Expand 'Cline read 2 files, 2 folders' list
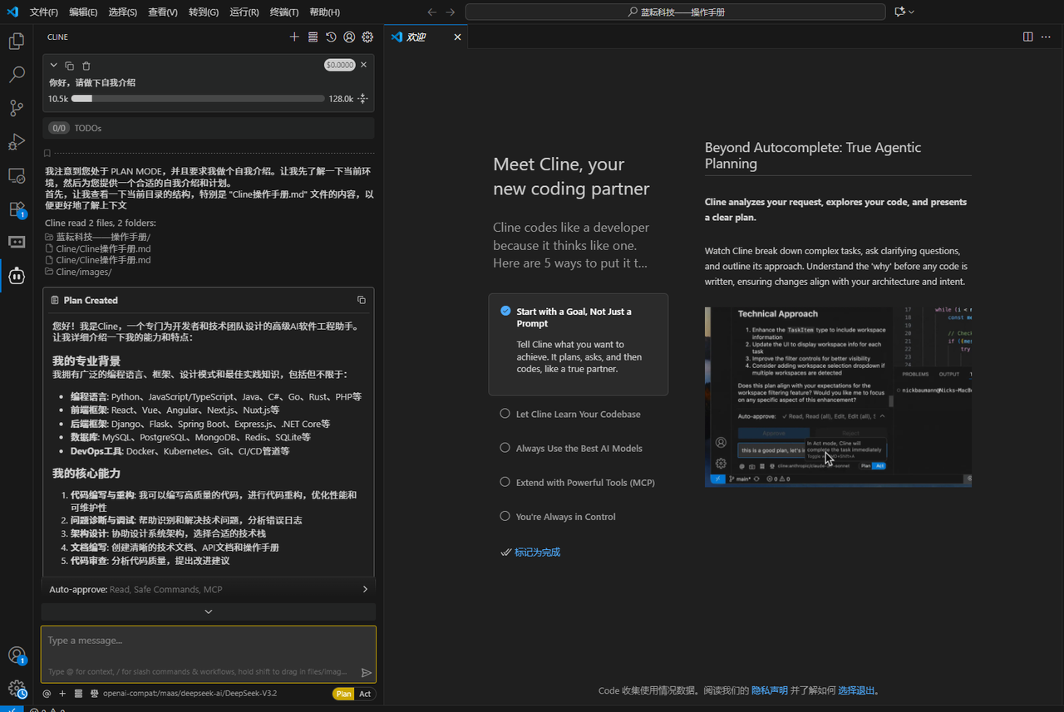 (x=101, y=223)
